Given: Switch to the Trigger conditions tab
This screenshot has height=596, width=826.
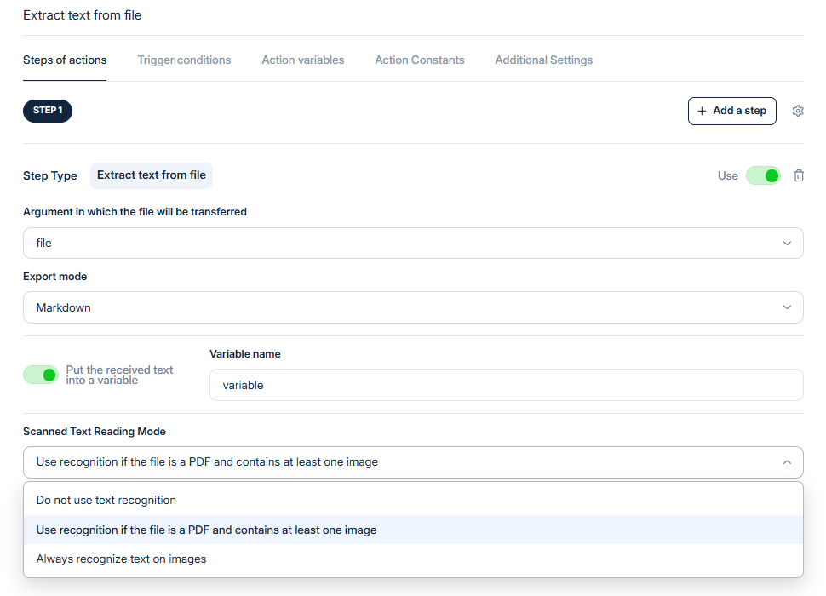Looking at the screenshot, I should click(184, 60).
